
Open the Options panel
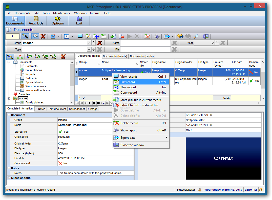58,21
